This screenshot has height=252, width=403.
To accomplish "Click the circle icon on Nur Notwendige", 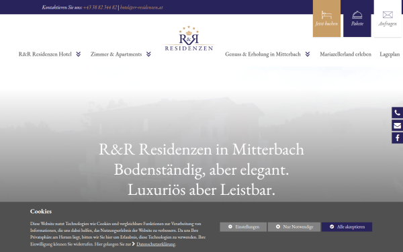I will [278, 226].
